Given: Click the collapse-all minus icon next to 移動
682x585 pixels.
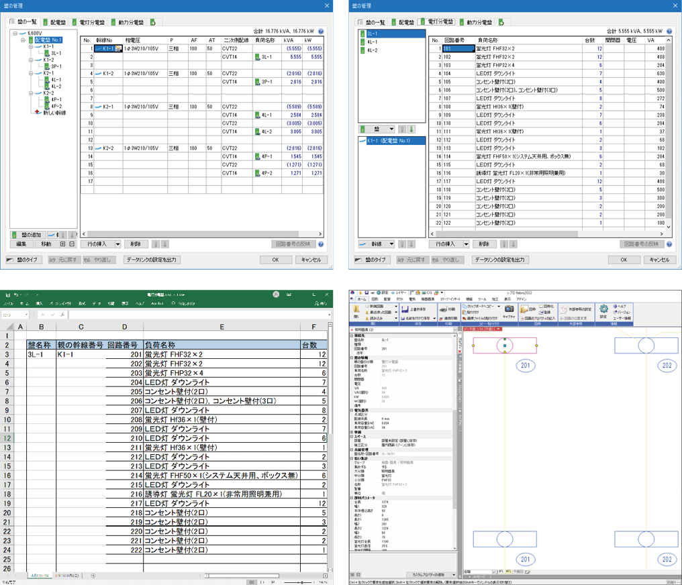Looking at the screenshot, I should [72, 245].
